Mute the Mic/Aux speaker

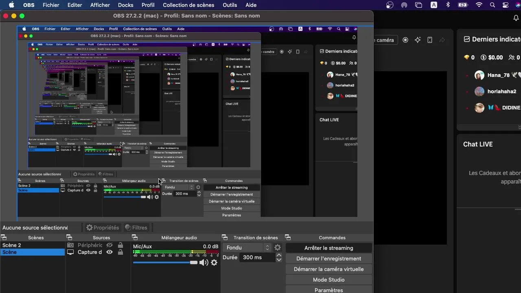(x=204, y=262)
